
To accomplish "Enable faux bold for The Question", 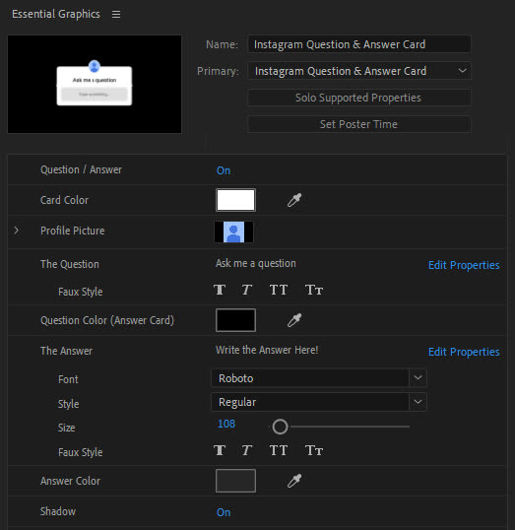I will coord(220,290).
